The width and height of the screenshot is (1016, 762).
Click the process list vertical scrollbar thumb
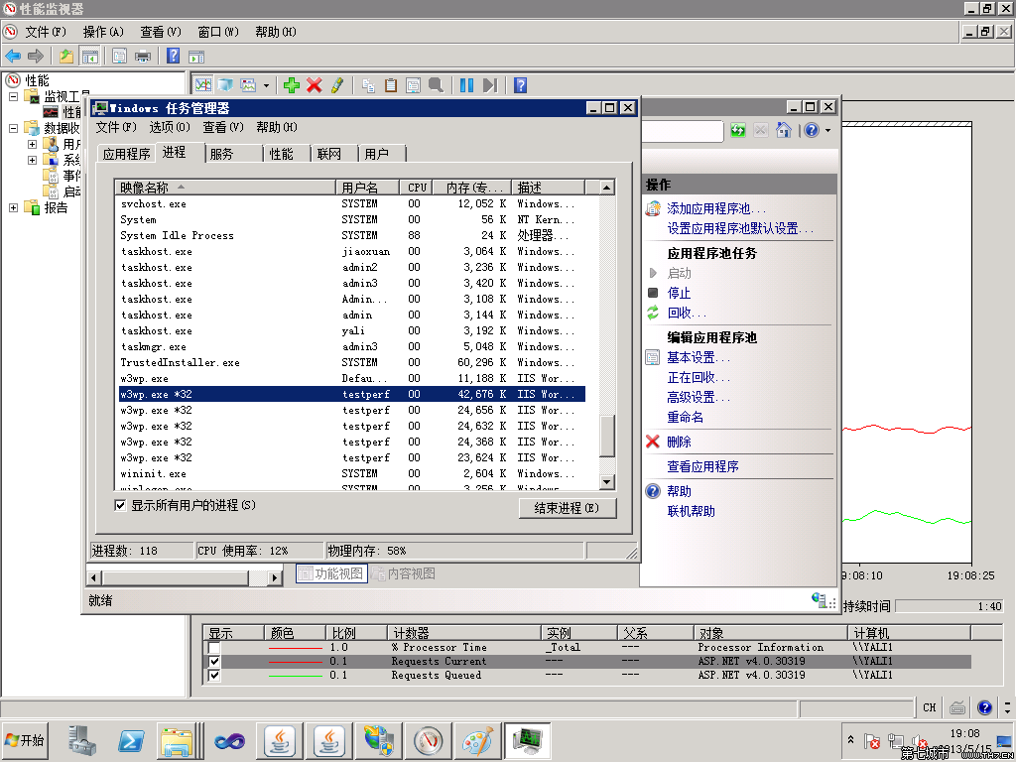607,435
